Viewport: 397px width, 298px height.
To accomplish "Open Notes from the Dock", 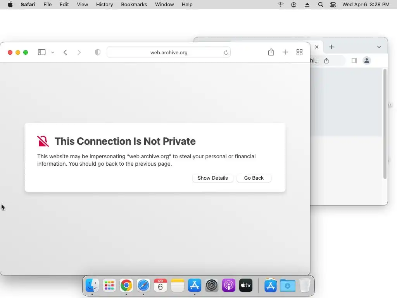I will point(178,285).
